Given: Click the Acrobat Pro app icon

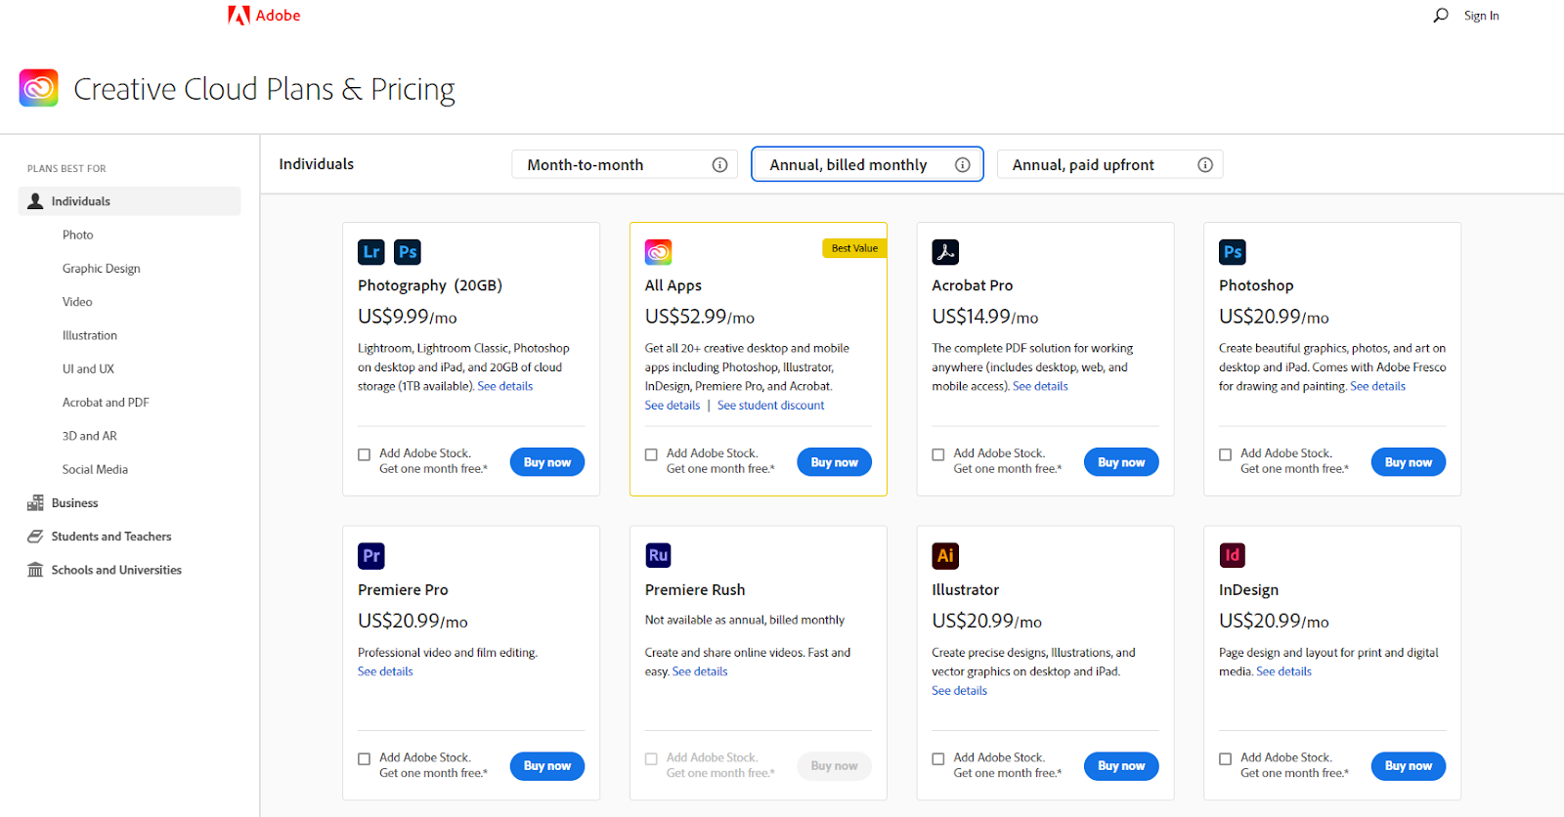Looking at the screenshot, I should coord(945,252).
